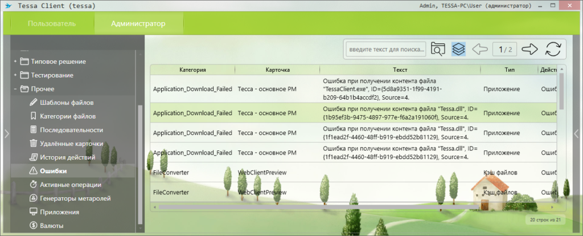Image resolution: width=583 pixels, height=236 pixels.
Task: Toggle the grouping layers icon
Action: click(x=458, y=49)
